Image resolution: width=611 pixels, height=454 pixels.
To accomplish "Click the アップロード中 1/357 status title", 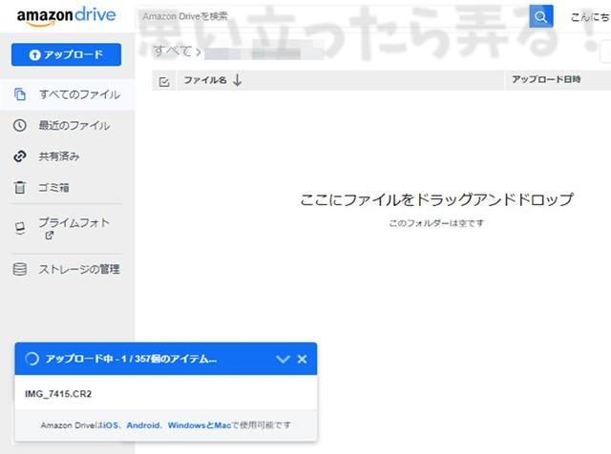I will (131, 359).
